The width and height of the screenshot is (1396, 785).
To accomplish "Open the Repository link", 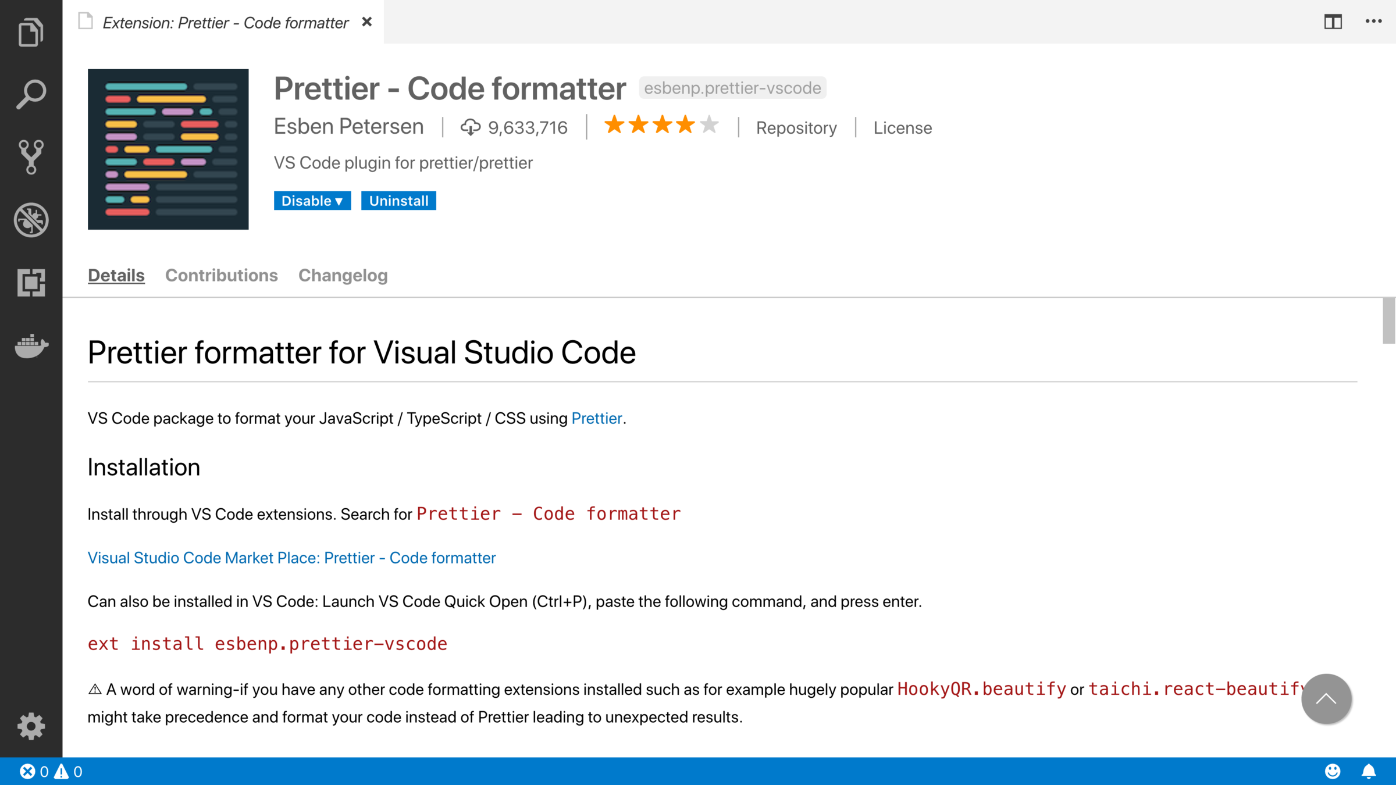I will (x=796, y=127).
